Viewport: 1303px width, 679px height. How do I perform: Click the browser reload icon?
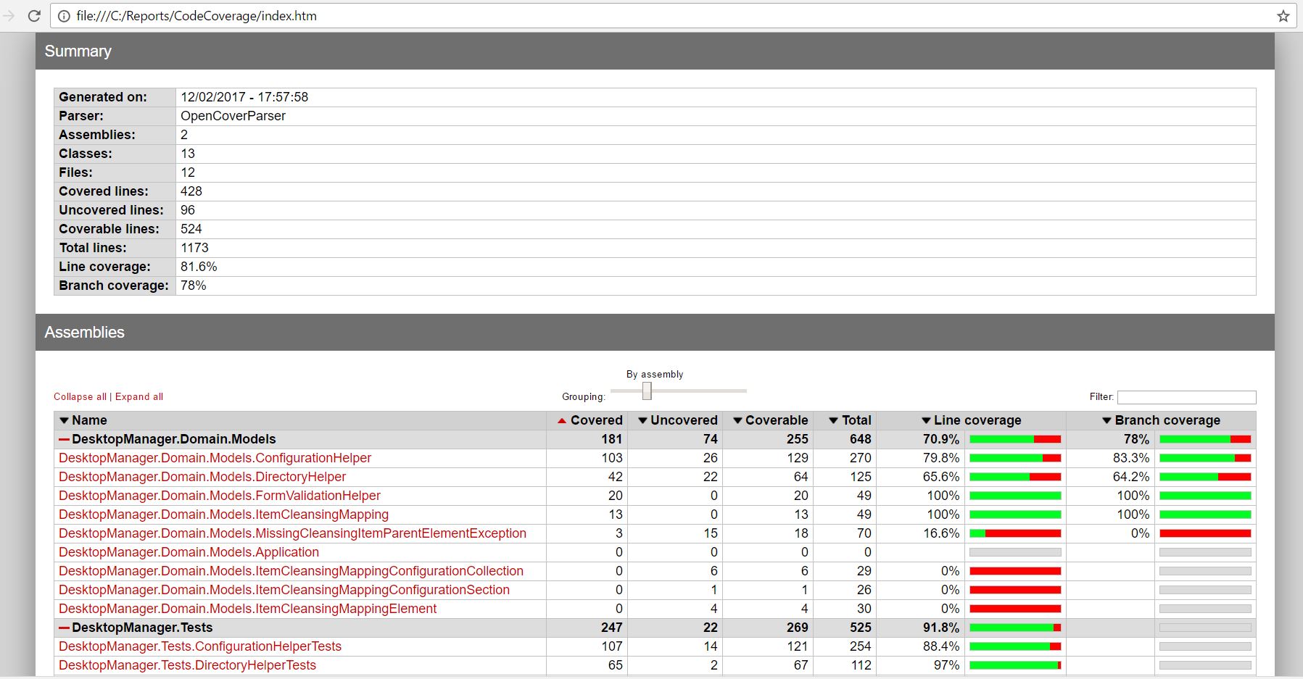pyautogui.click(x=34, y=16)
